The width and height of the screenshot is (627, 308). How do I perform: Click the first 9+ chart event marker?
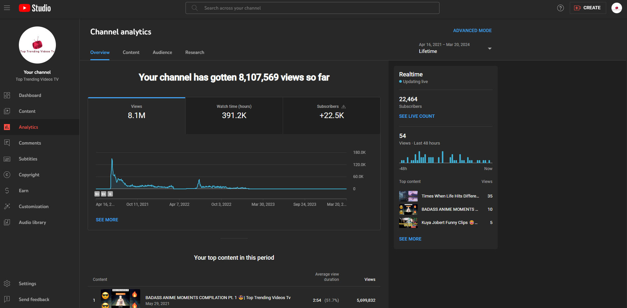[97, 194]
